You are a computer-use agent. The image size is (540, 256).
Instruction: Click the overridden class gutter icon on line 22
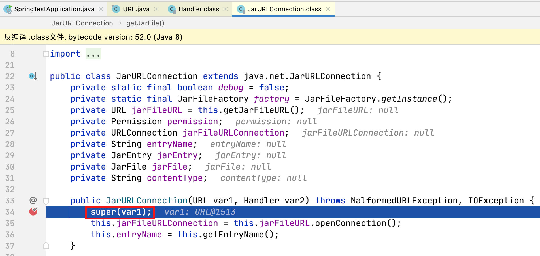point(33,76)
